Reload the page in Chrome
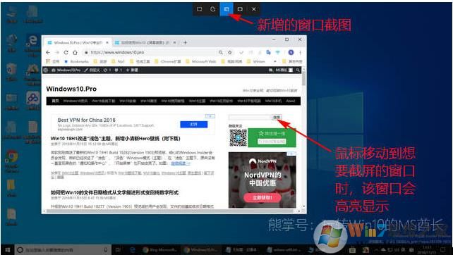This screenshot has width=453, height=255. pyautogui.click(x=66, y=53)
